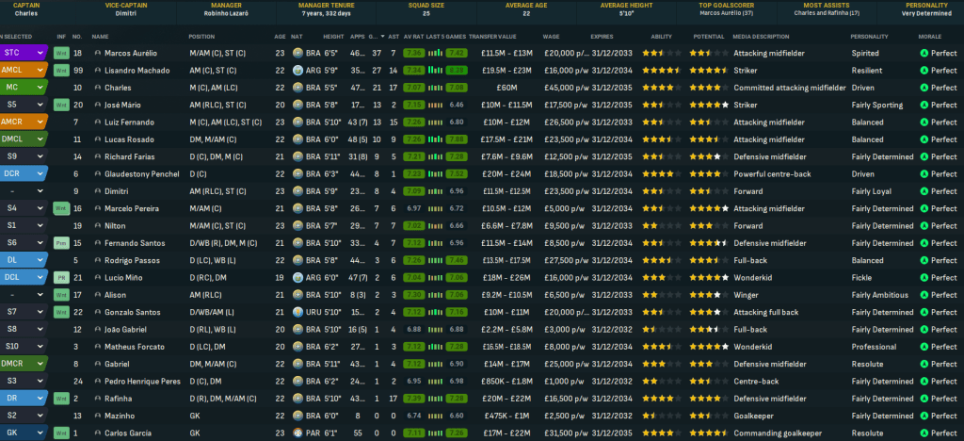Click the Wnt status icon for Marcos Aurélio
The width and height of the screenshot is (964, 441).
(61, 54)
